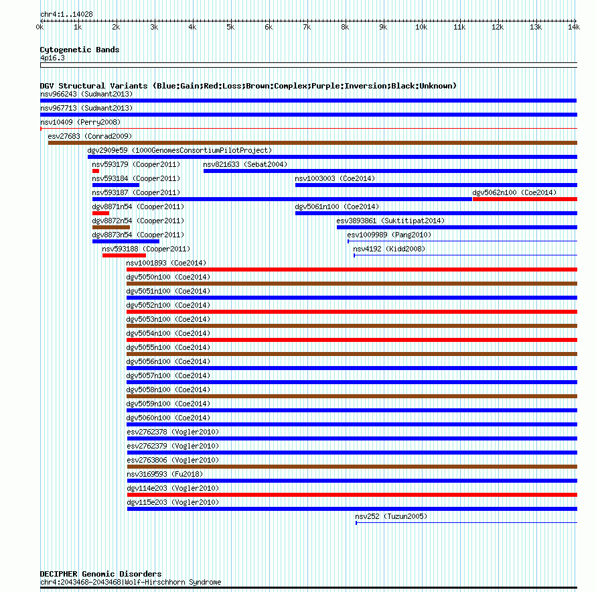Viewport: 596px width, 592px height.
Task: Click dgv5062n100 (Coe2014) label
Action: [514, 192]
